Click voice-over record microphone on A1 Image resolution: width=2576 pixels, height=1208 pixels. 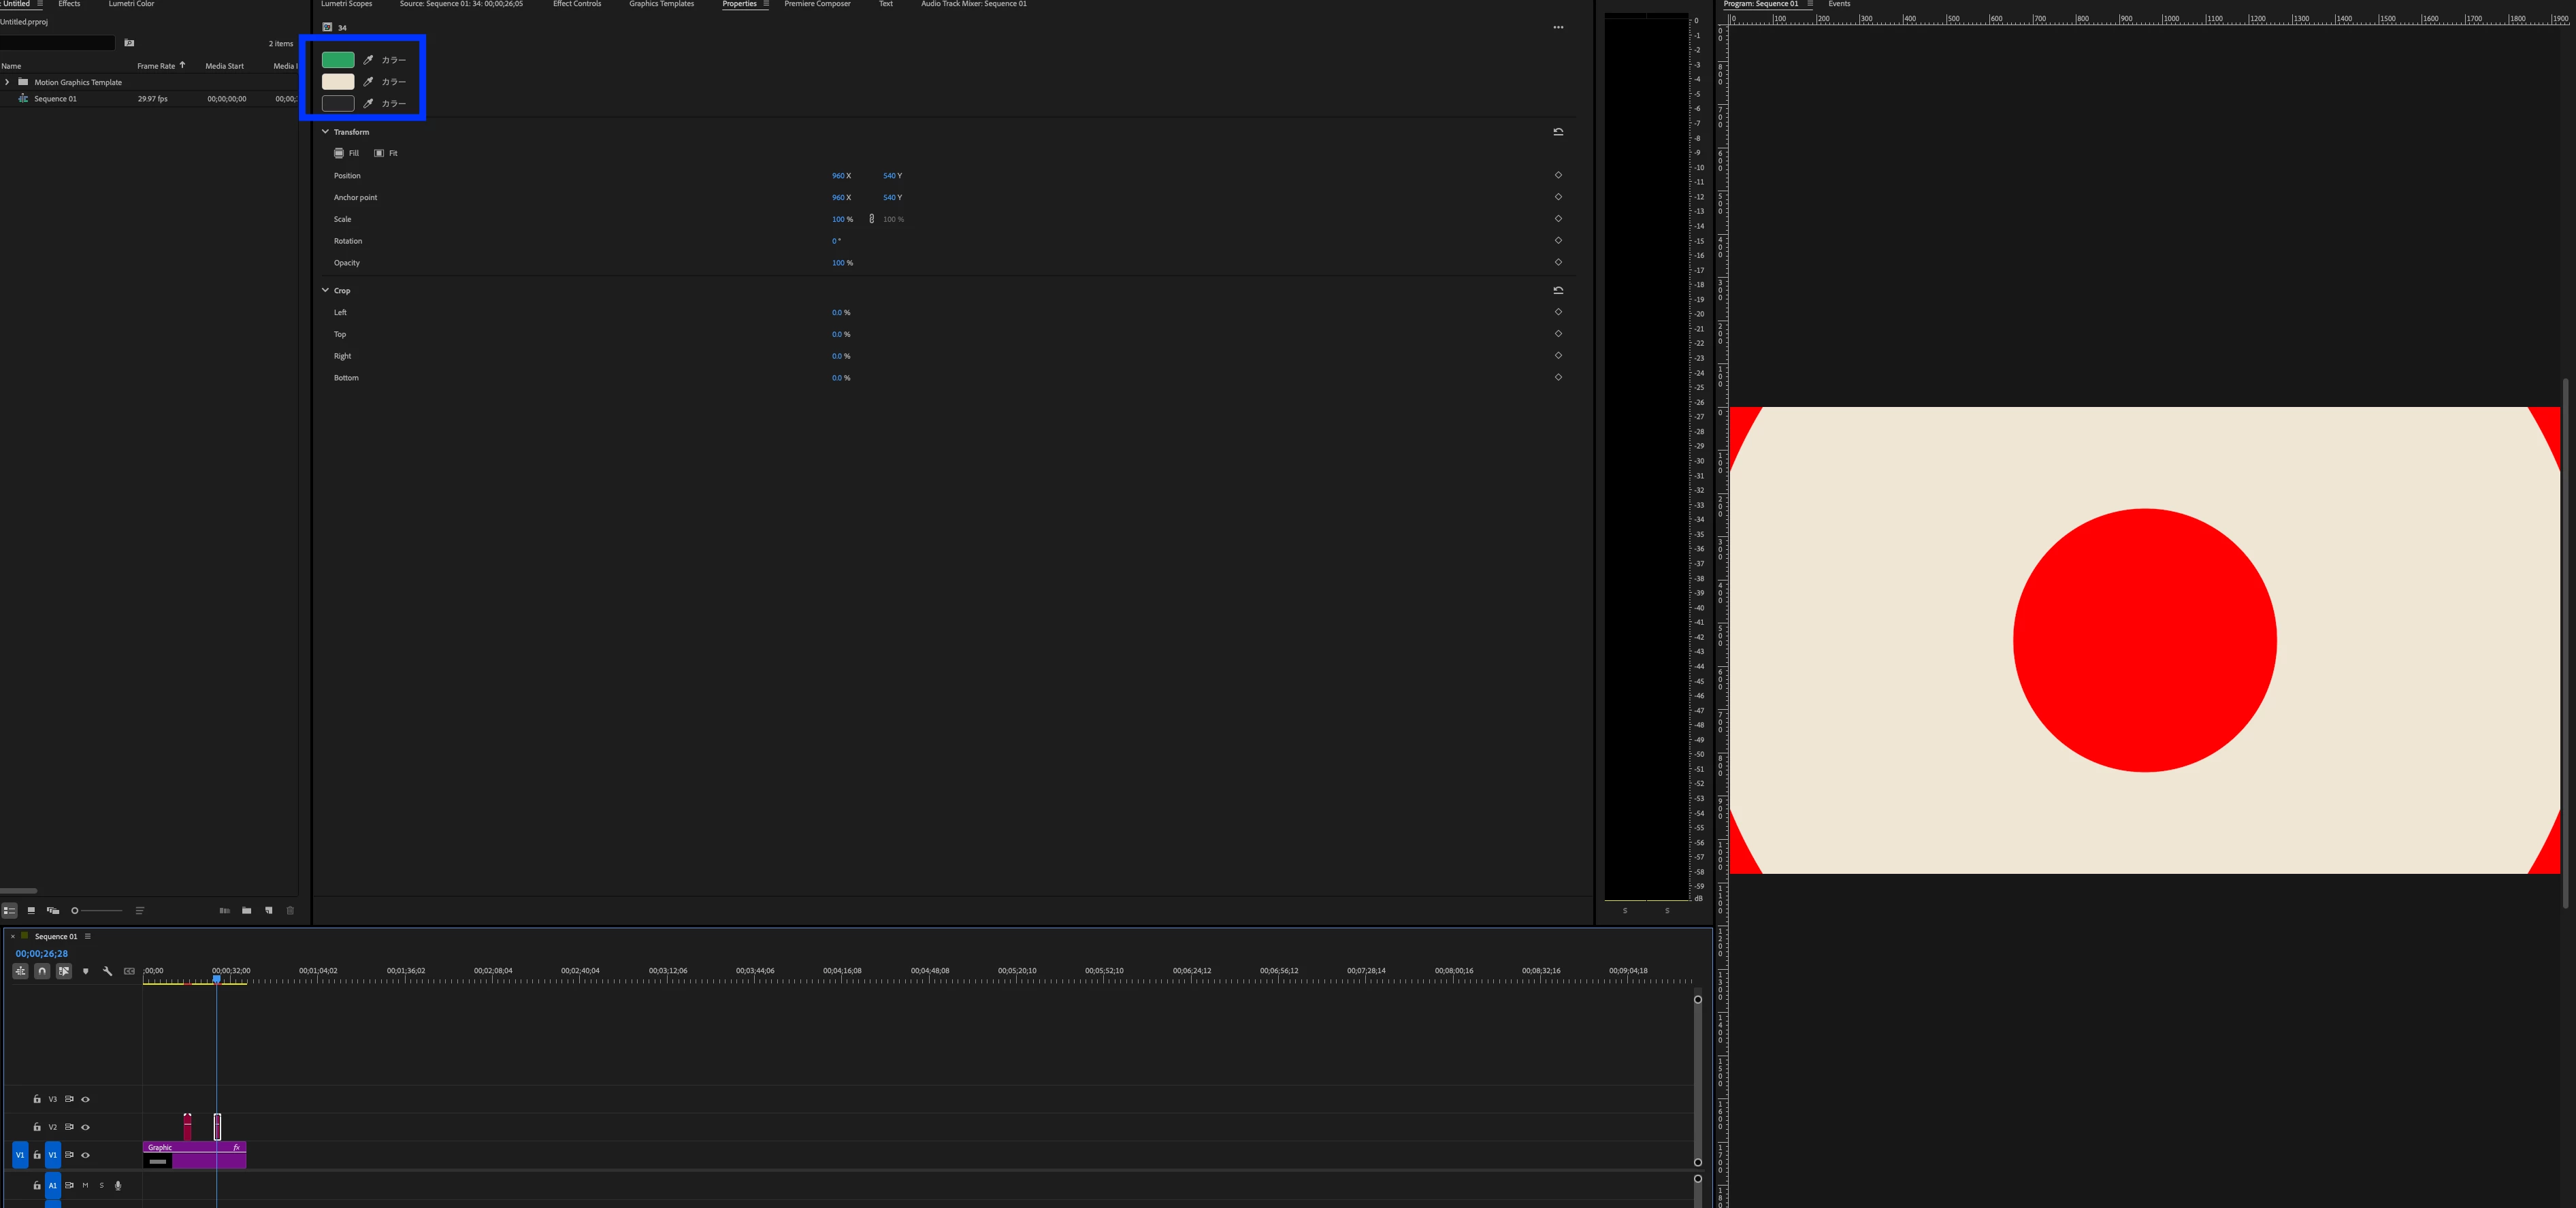coord(118,1185)
